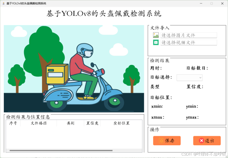Click the xmin label
Screen dimensions: 228x158
tap(157, 107)
